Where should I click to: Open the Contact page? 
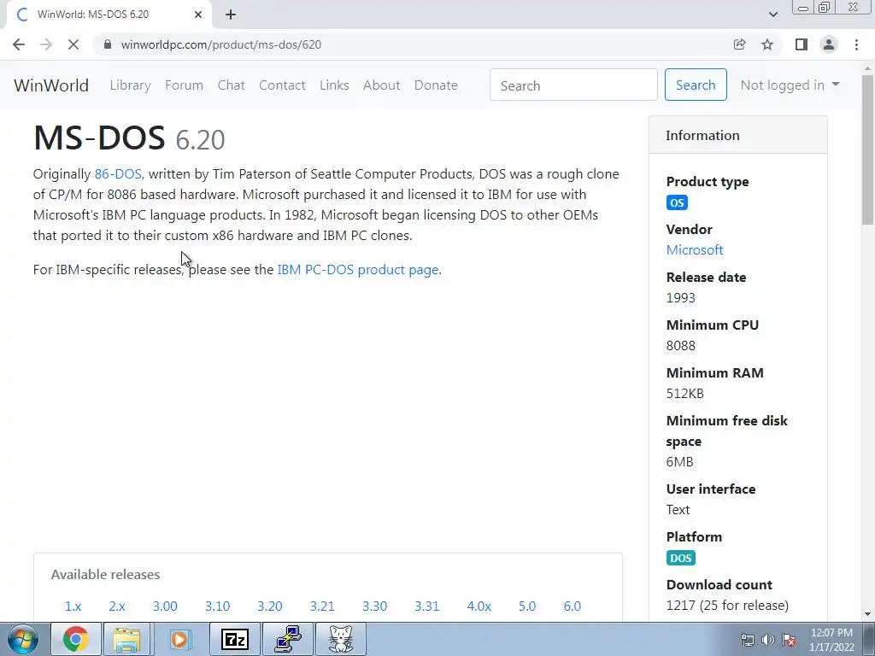282,85
